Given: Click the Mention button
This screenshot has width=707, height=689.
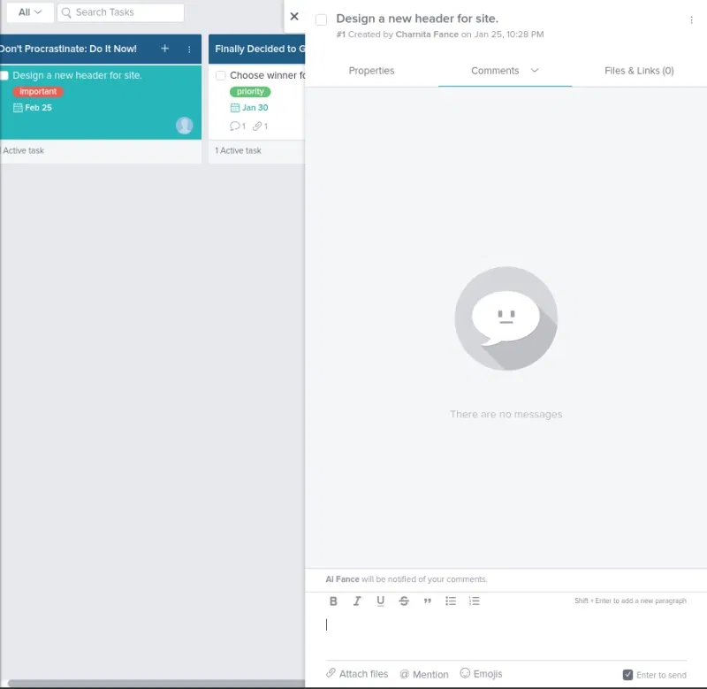Looking at the screenshot, I should pyautogui.click(x=424, y=674).
